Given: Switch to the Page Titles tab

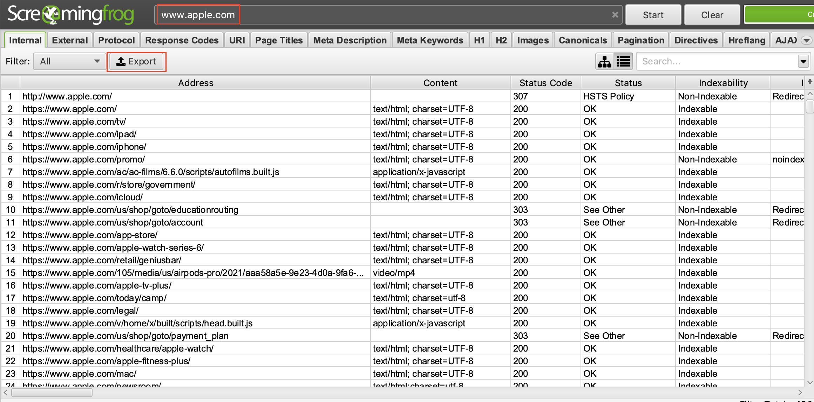Looking at the screenshot, I should click(x=278, y=40).
